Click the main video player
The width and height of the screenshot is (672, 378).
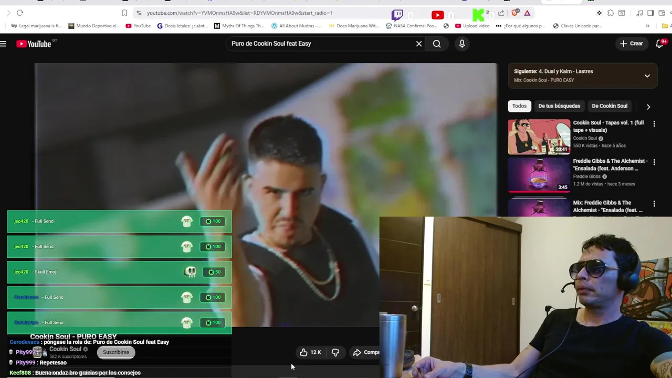[x=266, y=194]
